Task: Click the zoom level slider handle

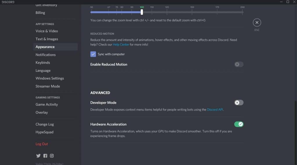Action: click(142, 12)
